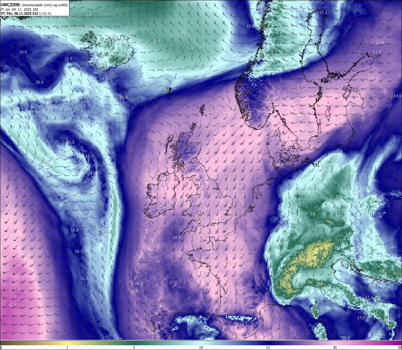The height and width of the screenshot is (350, 402).
Task: Click the 16.0 map value
Action: [23, 52]
